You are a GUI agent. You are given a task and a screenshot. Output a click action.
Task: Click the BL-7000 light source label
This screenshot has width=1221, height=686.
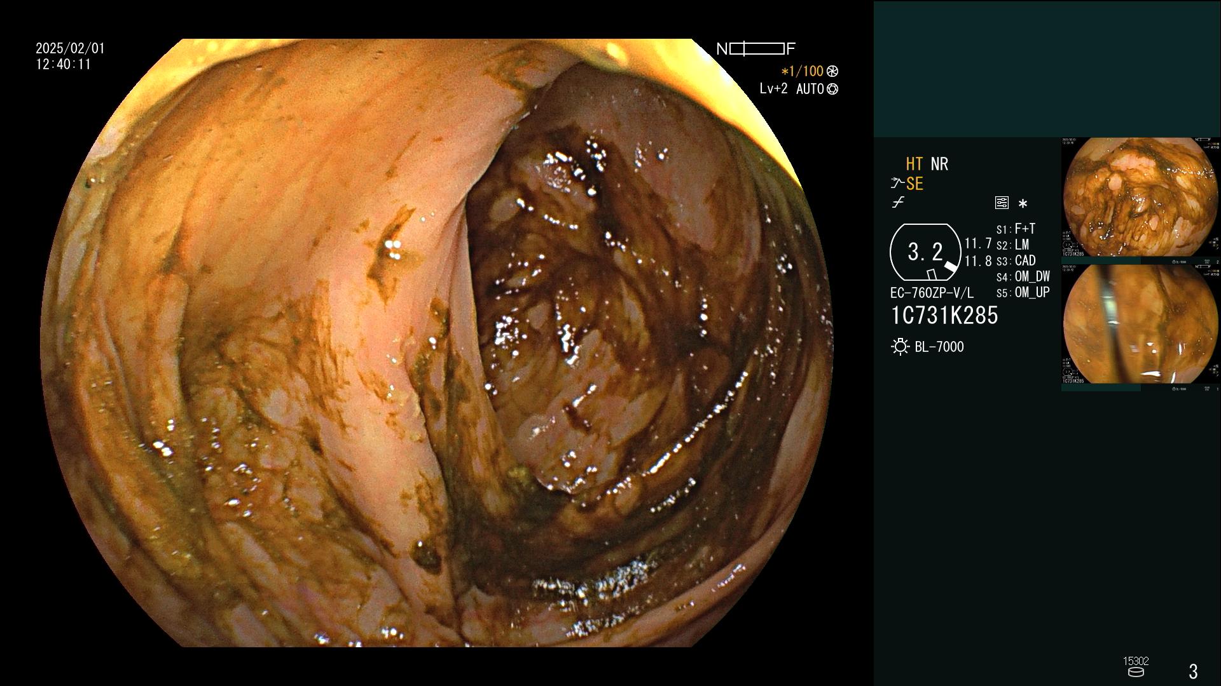(x=939, y=347)
